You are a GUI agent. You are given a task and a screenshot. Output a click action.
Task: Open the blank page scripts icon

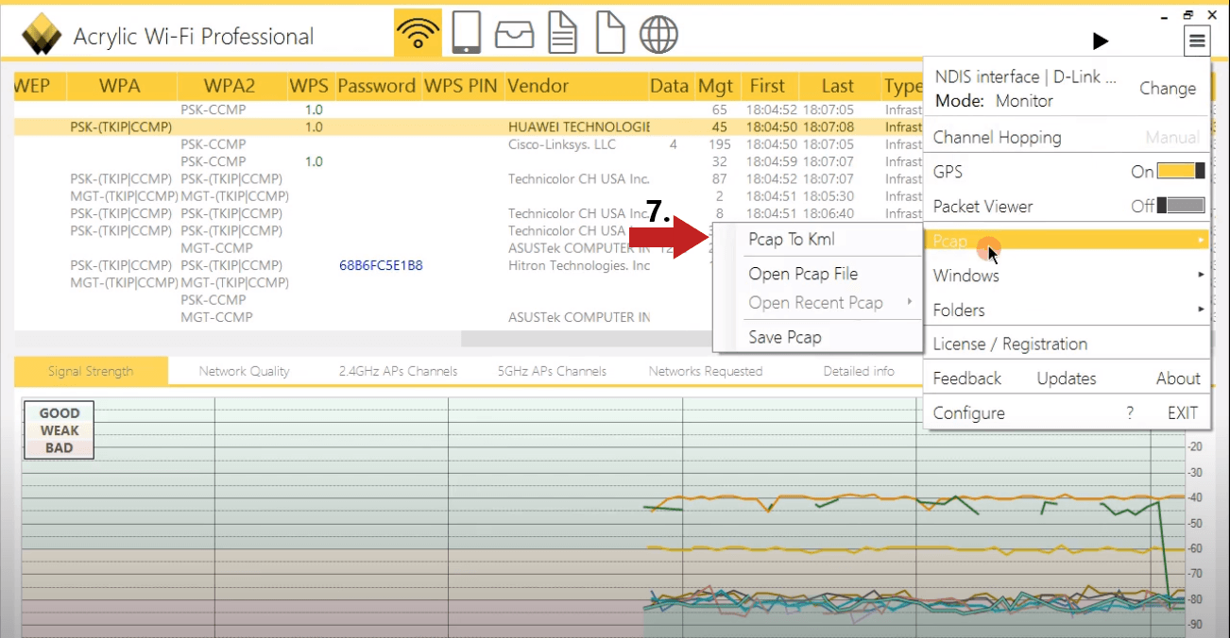[x=610, y=34]
